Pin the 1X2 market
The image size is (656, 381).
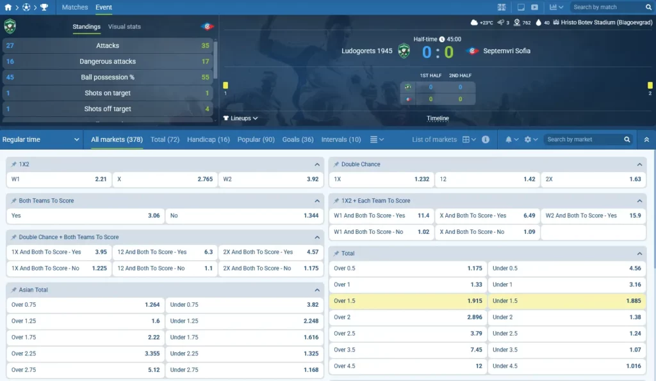(14, 164)
